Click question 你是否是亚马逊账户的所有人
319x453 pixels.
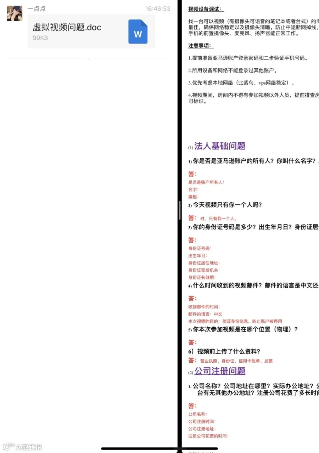(x=253, y=161)
